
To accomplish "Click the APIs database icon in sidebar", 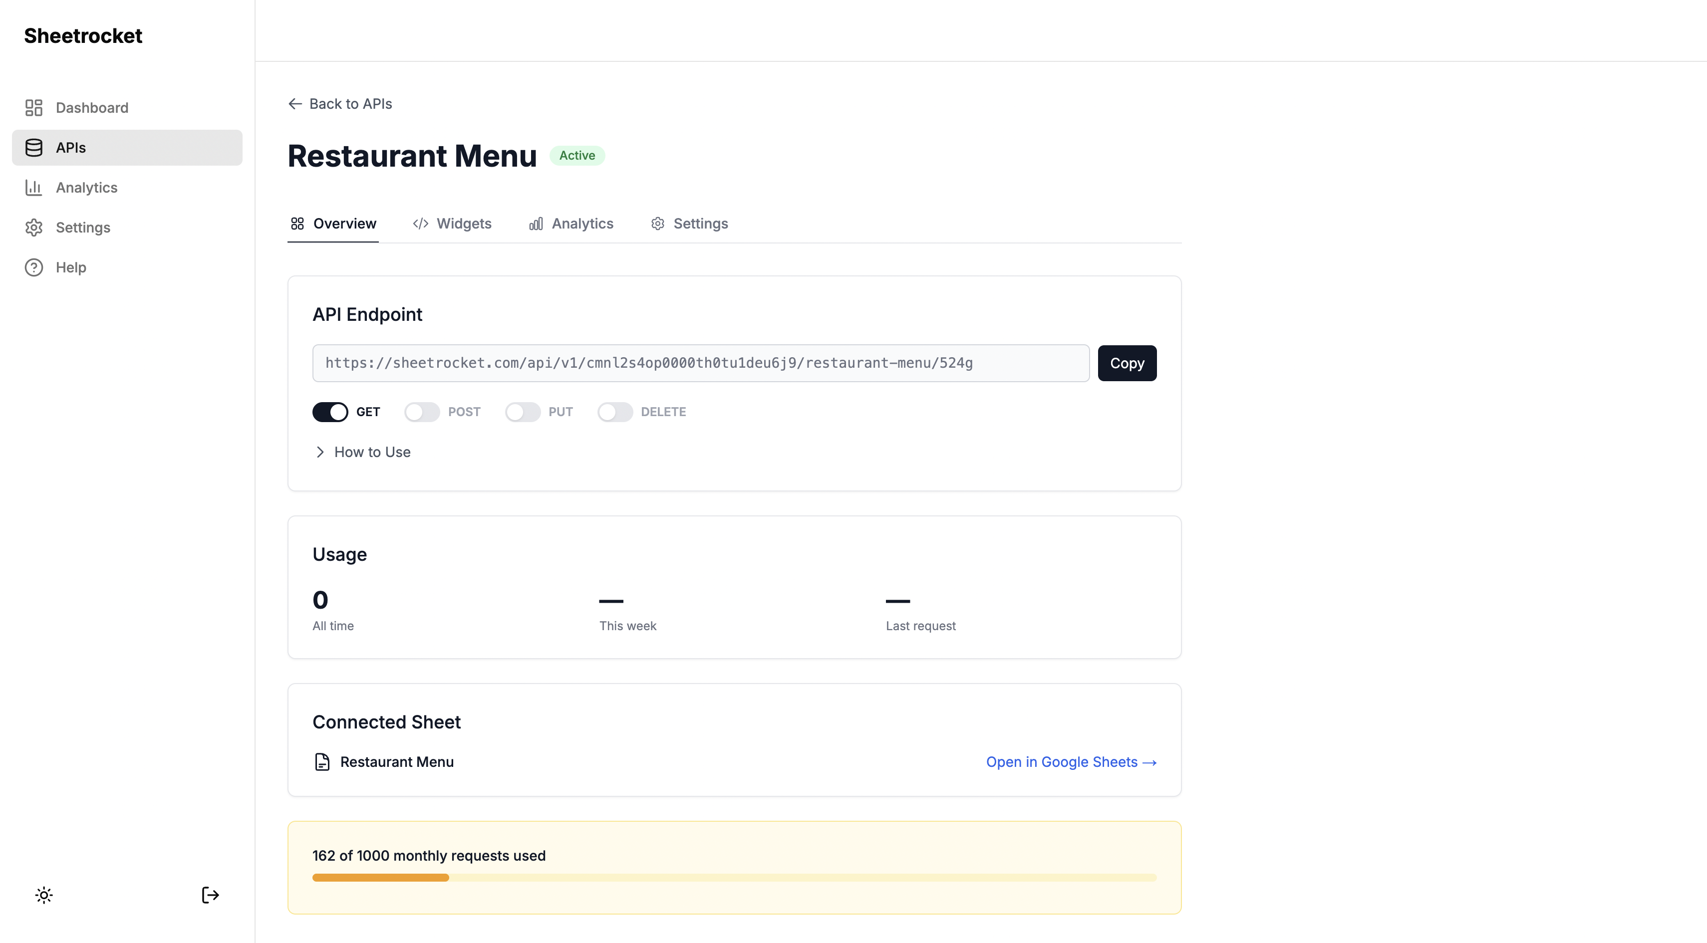I will [x=34, y=148].
